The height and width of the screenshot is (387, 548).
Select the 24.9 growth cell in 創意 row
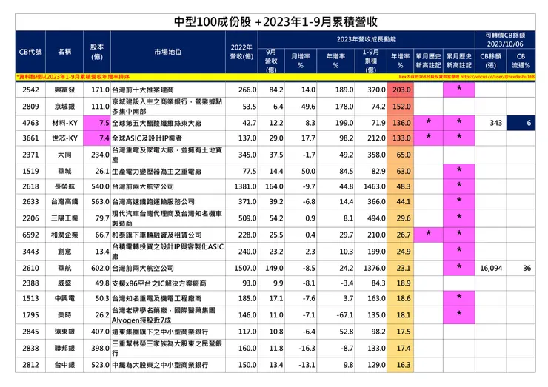point(401,252)
